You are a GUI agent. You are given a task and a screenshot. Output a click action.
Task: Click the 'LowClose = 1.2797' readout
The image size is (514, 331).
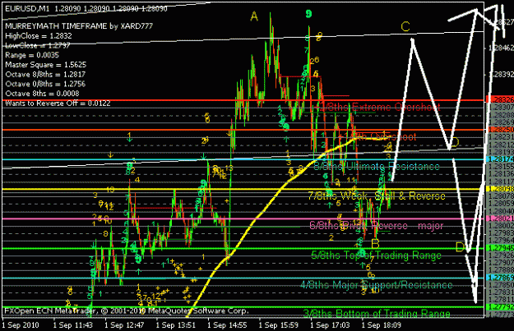pos(38,45)
